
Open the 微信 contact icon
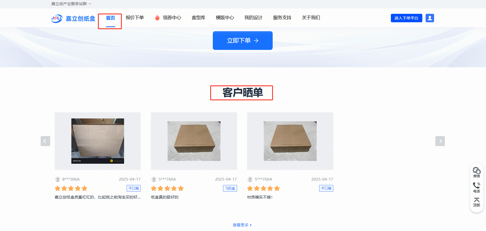pyautogui.click(x=477, y=172)
